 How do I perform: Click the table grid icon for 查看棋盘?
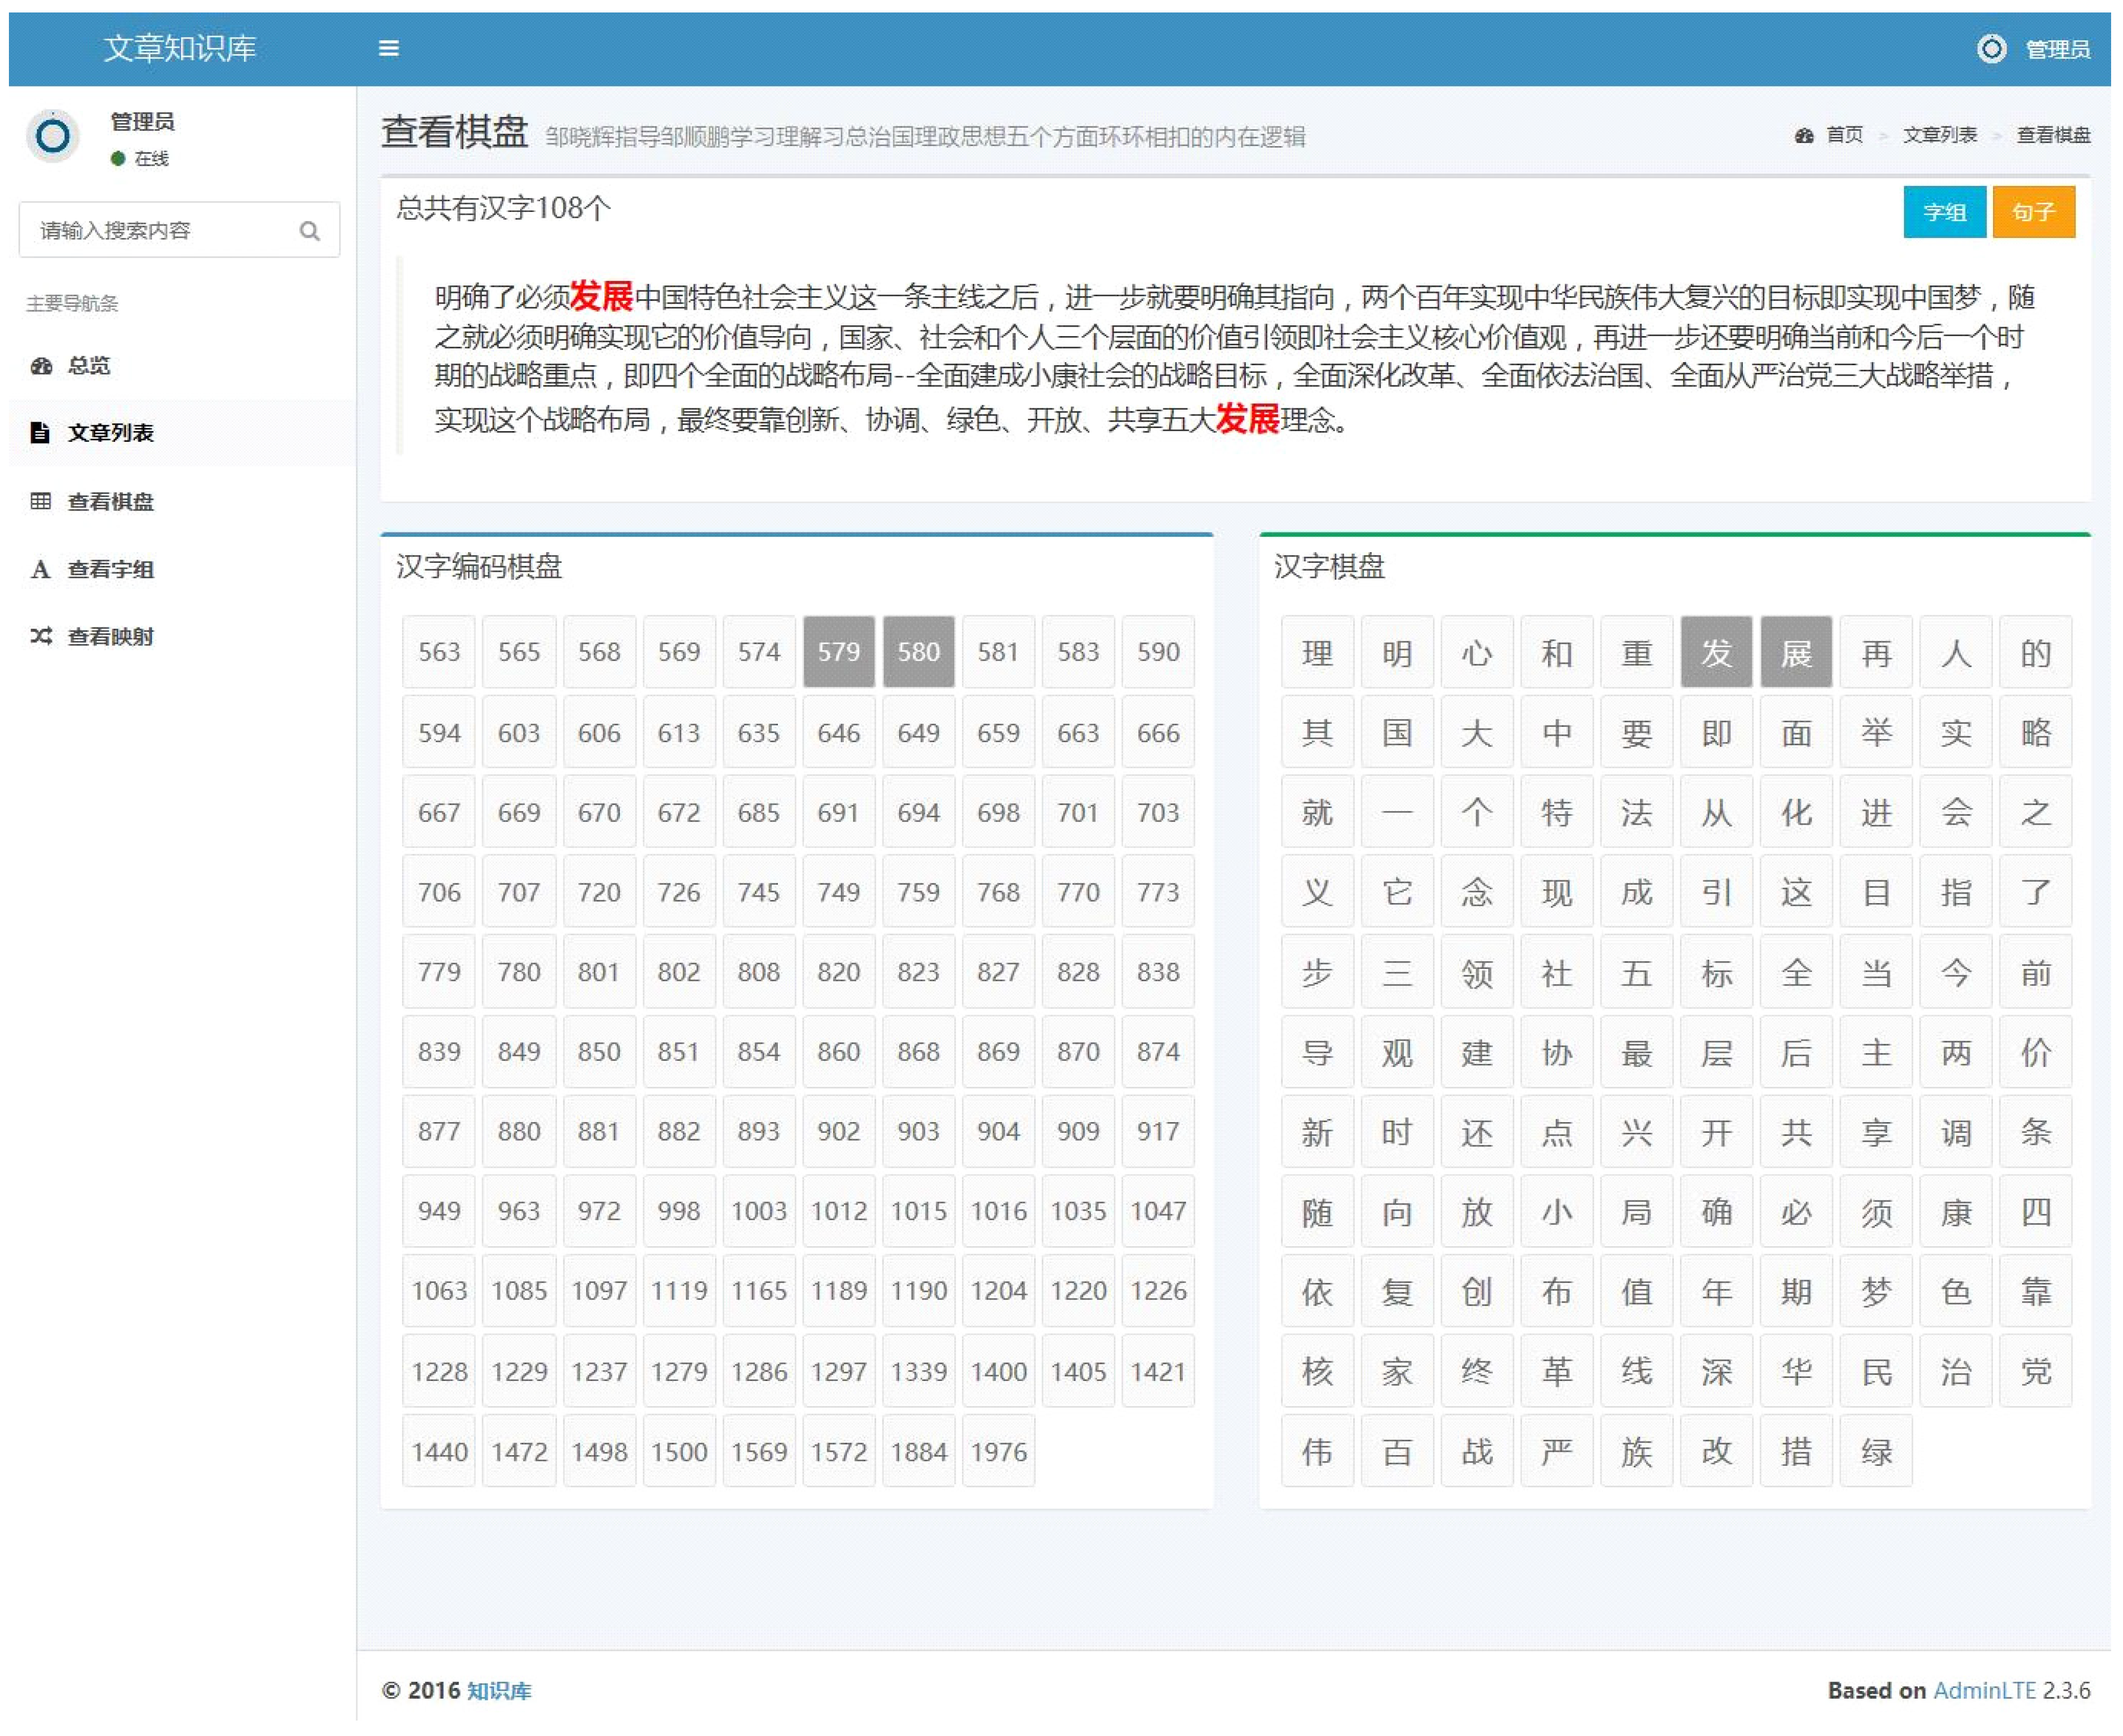(x=40, y=501)
